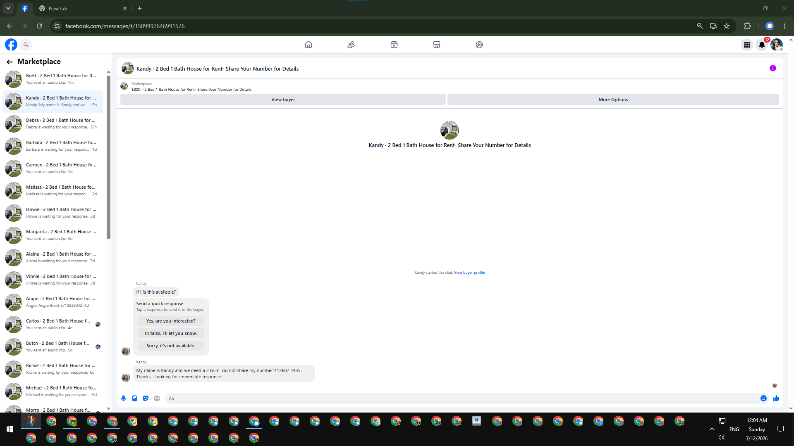Viewport: 794px width, 446px height.
Task: Open More Options for this listing
Action: [x=613, y=100]
